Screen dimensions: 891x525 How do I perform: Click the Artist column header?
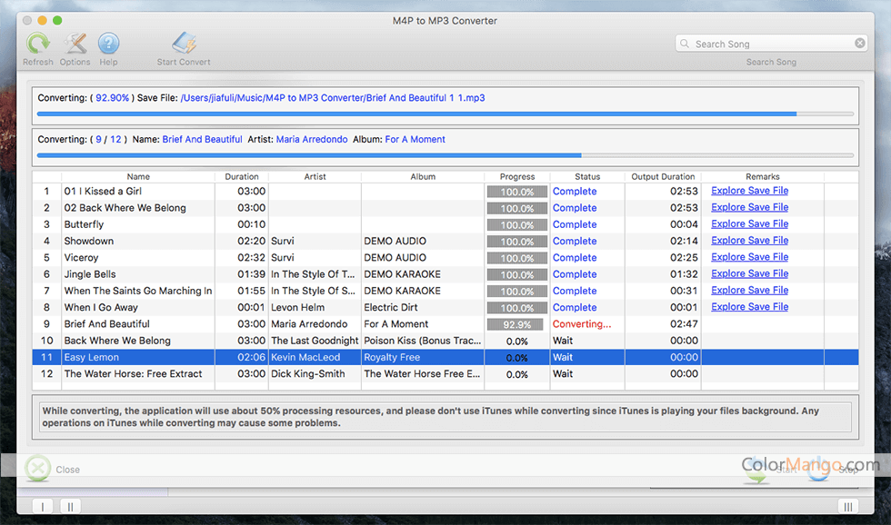click(315, 177)
